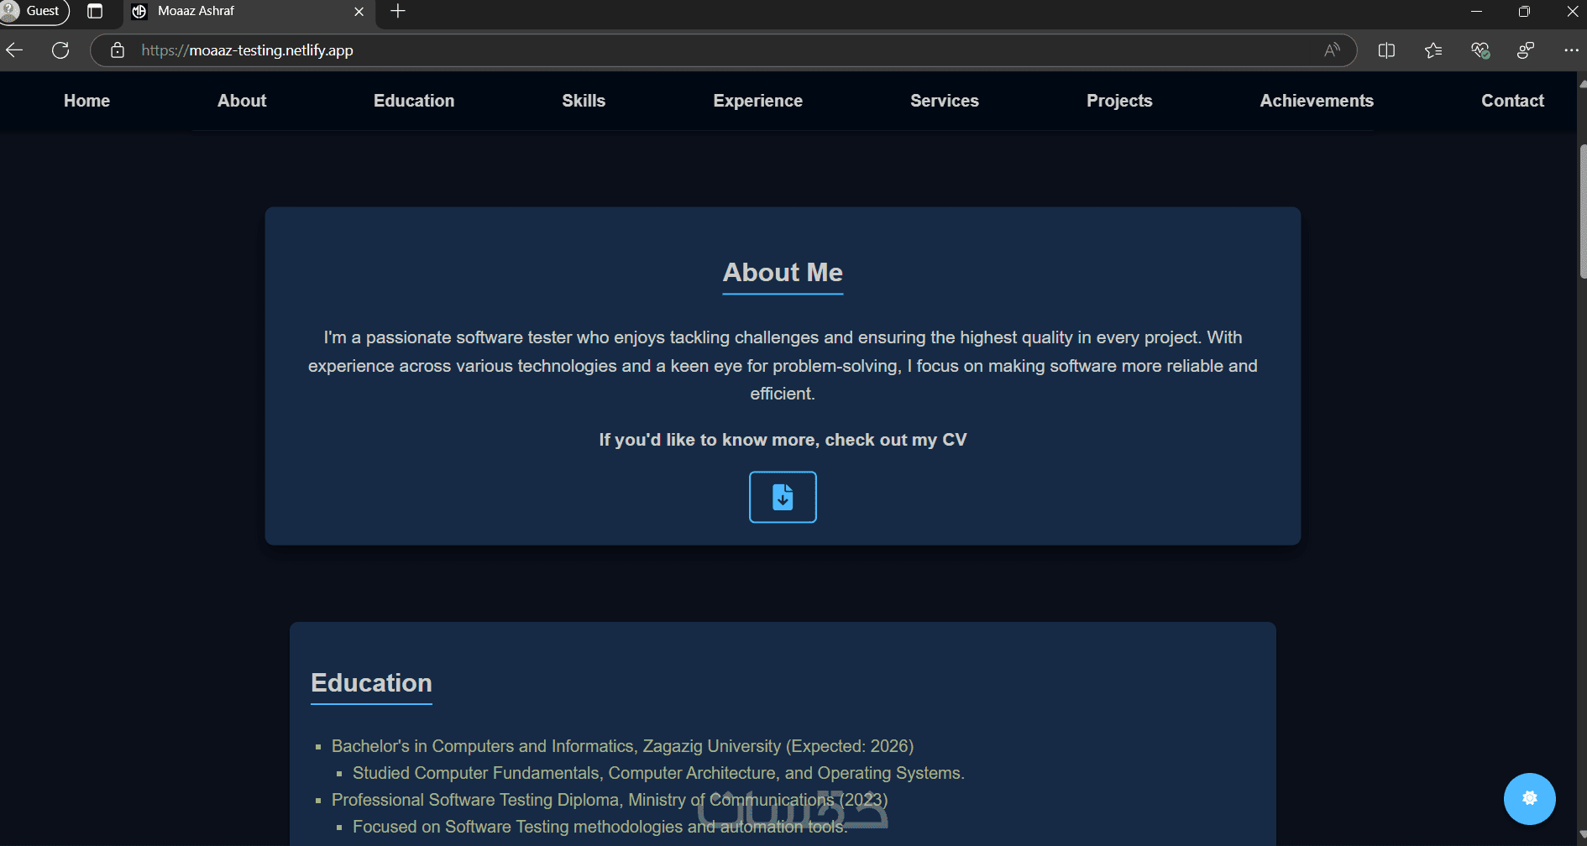Image resolution: width=1587 pixels, height=846 pixels.
Task: Select the Moaaz Ashraf browser tab
Action: click(x=250, y=12)
